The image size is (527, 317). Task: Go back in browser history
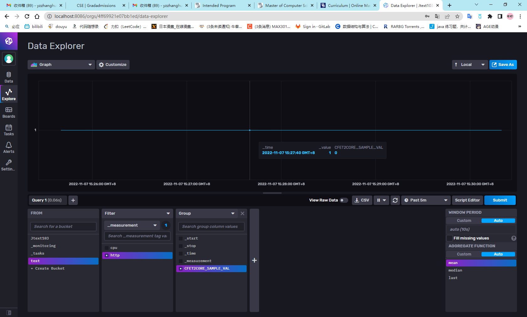7,16
